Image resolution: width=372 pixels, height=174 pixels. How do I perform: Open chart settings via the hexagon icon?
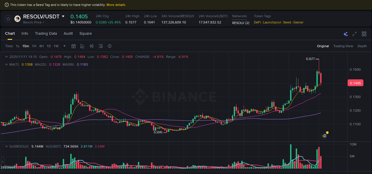110,46
